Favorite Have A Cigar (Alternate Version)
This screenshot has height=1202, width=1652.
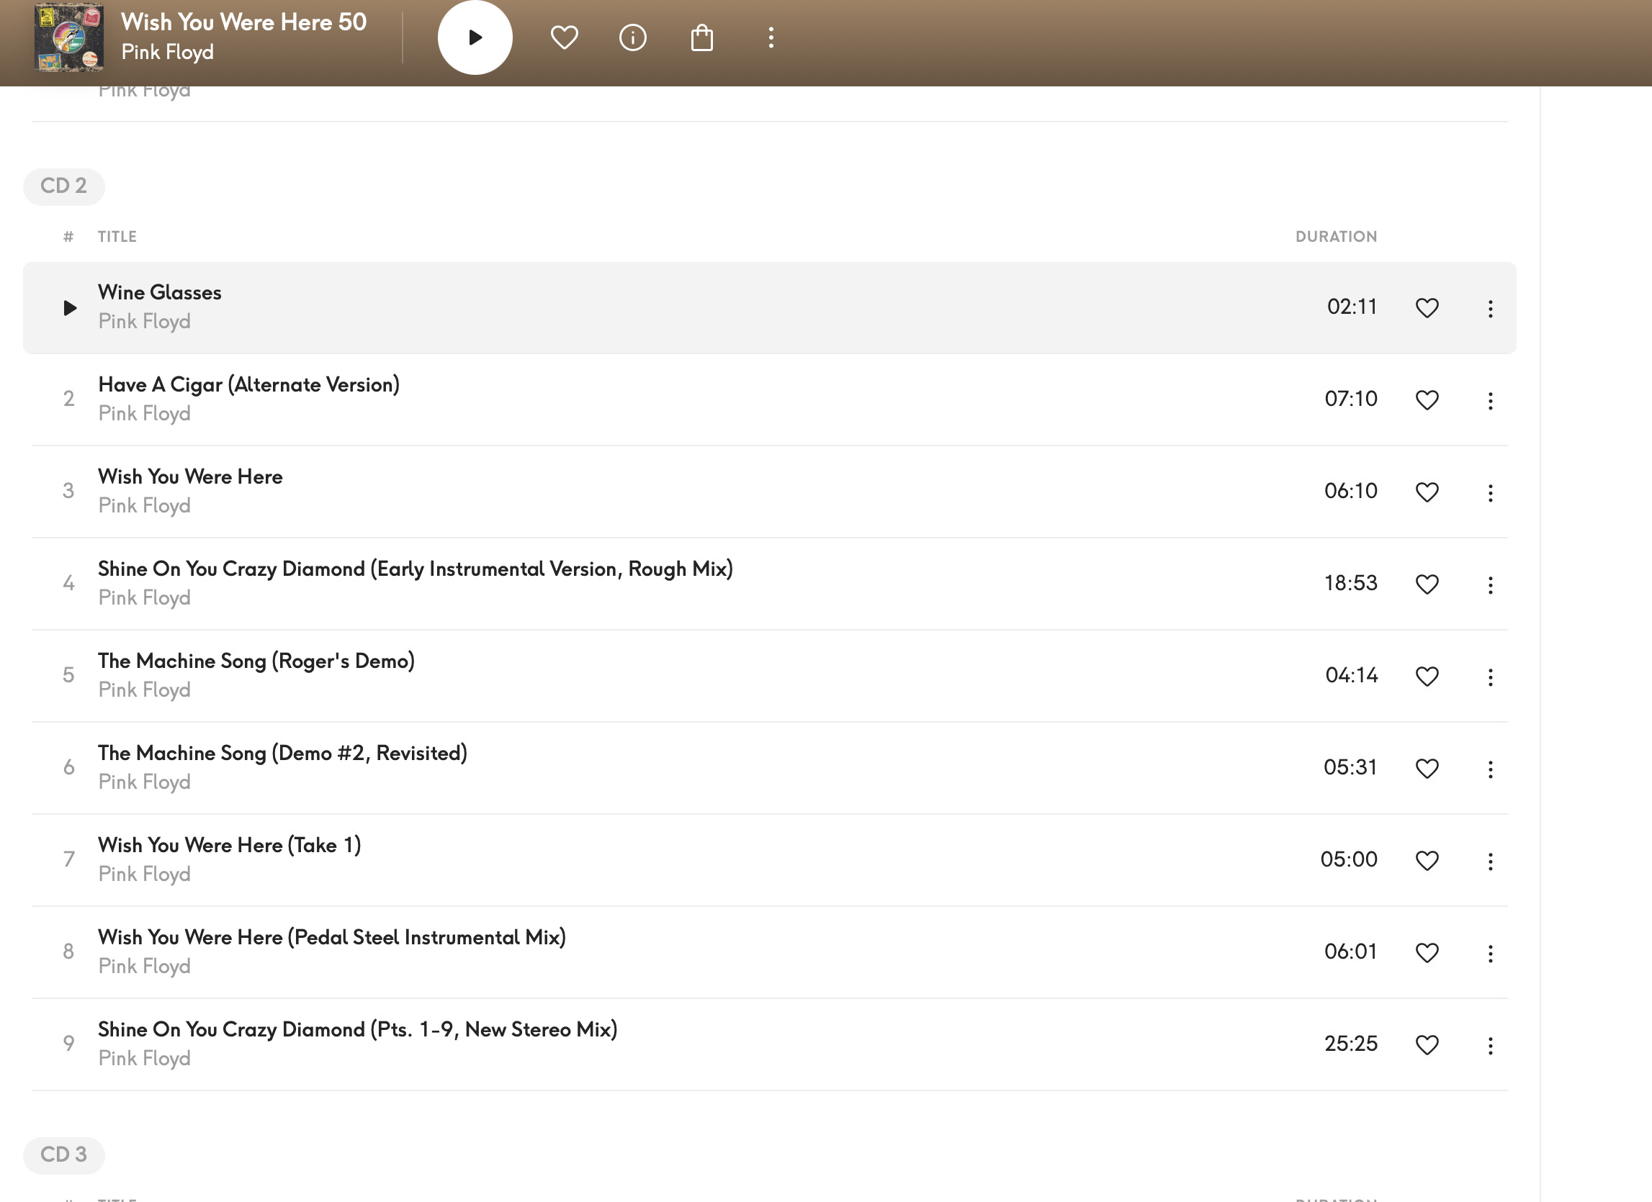tap(1426, 399)
